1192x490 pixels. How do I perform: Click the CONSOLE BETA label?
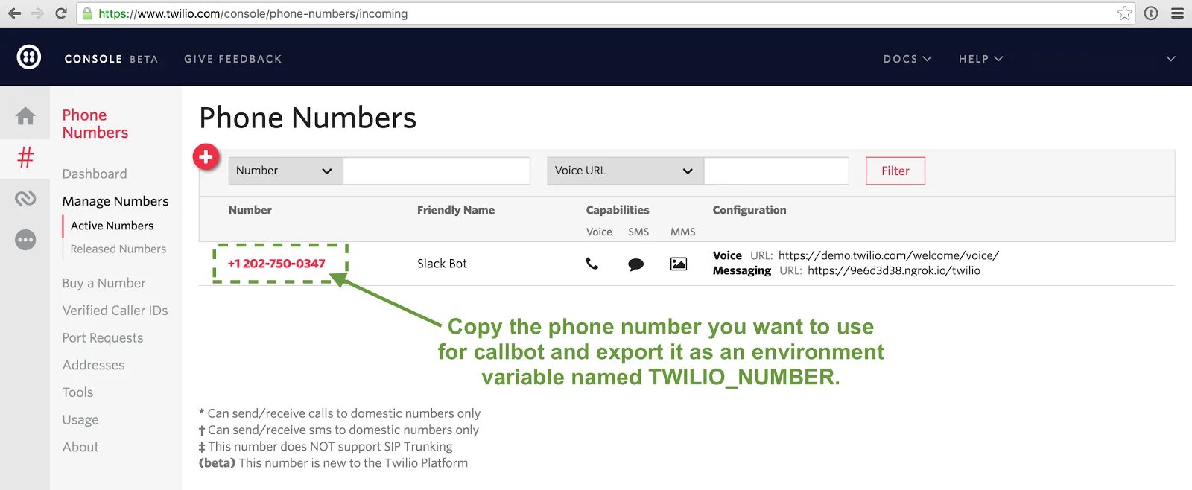[111, 59]
